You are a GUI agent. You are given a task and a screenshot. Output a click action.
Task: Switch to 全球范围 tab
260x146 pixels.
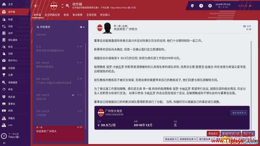(91, 15)
